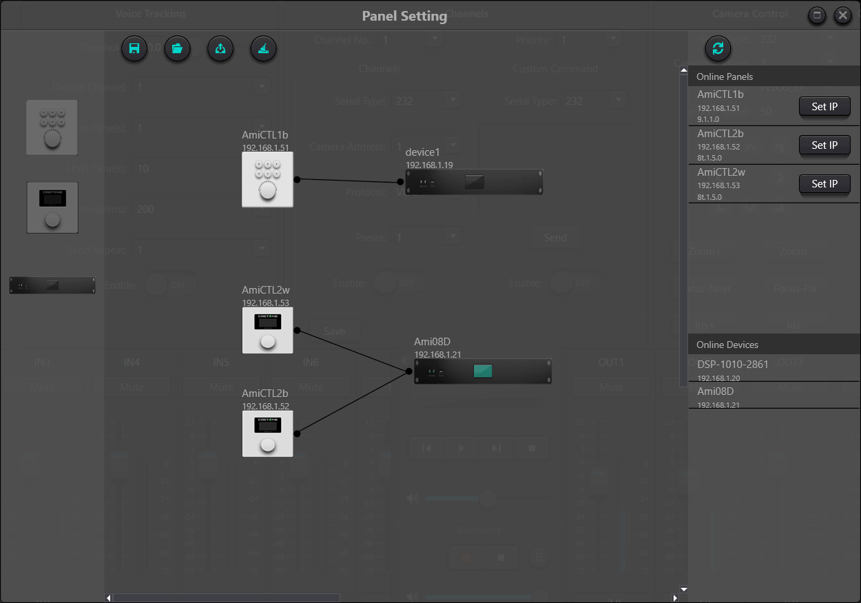Click the Online Panels section header
The width and height of the screenshot is (861, 603).
(x=774, y=76)
